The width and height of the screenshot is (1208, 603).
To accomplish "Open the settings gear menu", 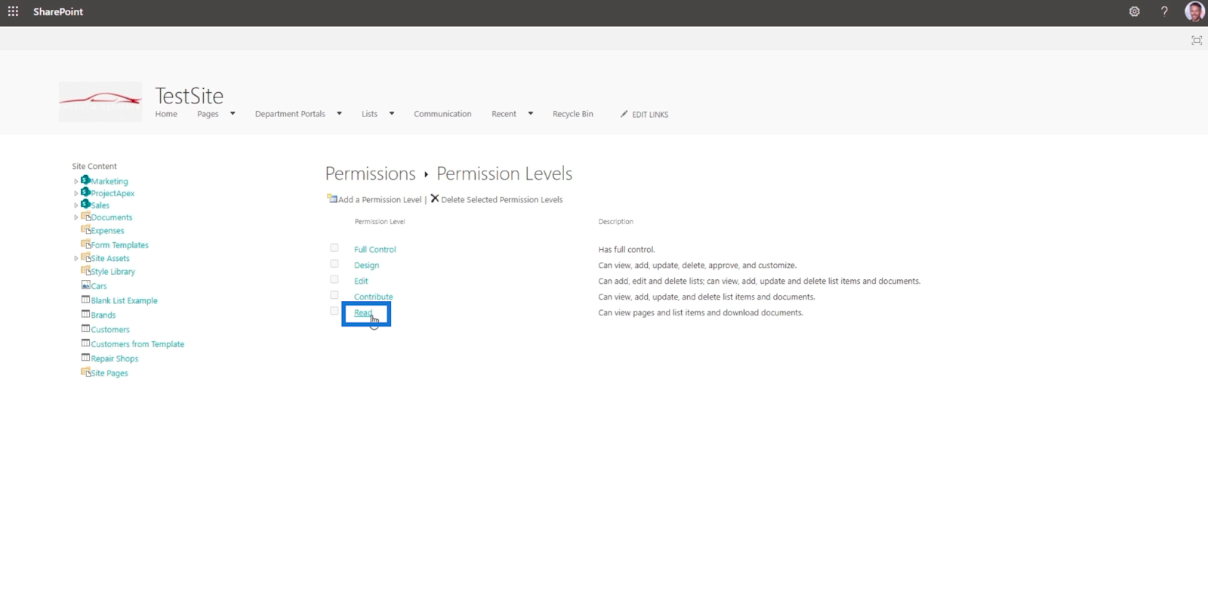I will [1134, 11].
